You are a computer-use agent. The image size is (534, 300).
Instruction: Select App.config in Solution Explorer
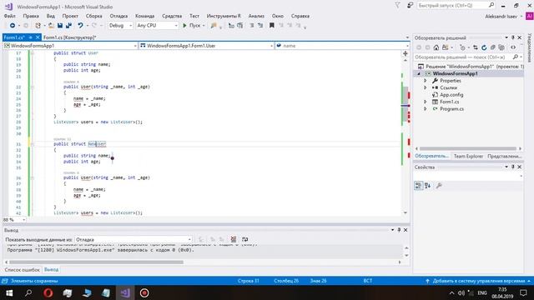click(x=451, y=95)
